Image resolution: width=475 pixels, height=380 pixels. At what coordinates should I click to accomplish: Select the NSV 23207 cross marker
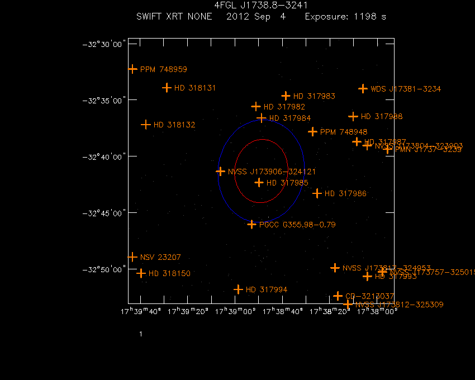pos(132,257)
